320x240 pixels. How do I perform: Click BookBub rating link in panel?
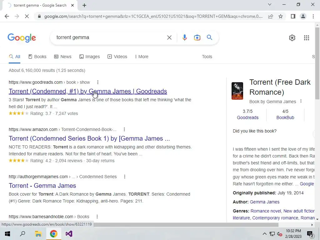[x=285, y=117]
